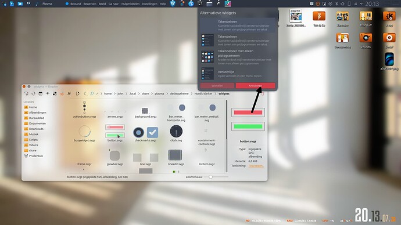Screen dimensions: 401x225
Task: Click the refresh icon in Dolphin toolbar
Action: [33, 93]
